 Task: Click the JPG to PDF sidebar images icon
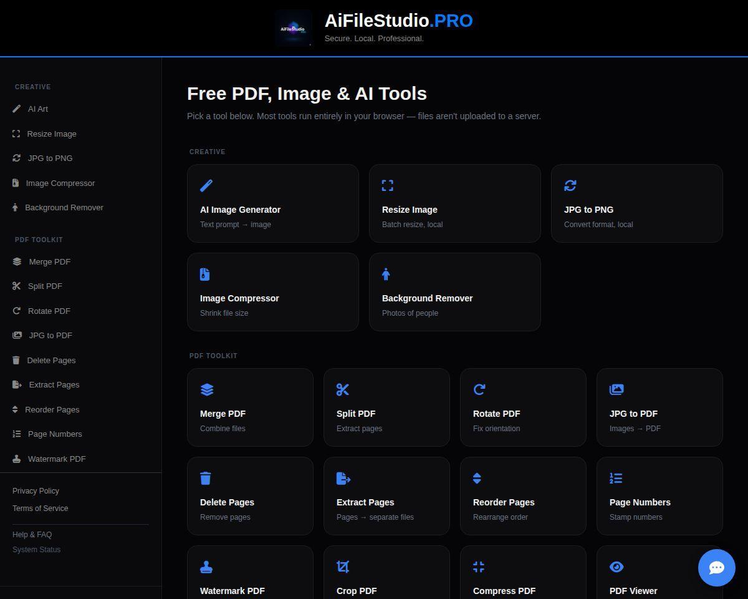pyautogui.click(x=17, y=335)
